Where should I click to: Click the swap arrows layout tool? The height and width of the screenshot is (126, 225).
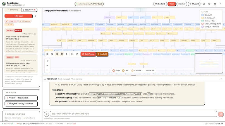click(52, 54)
